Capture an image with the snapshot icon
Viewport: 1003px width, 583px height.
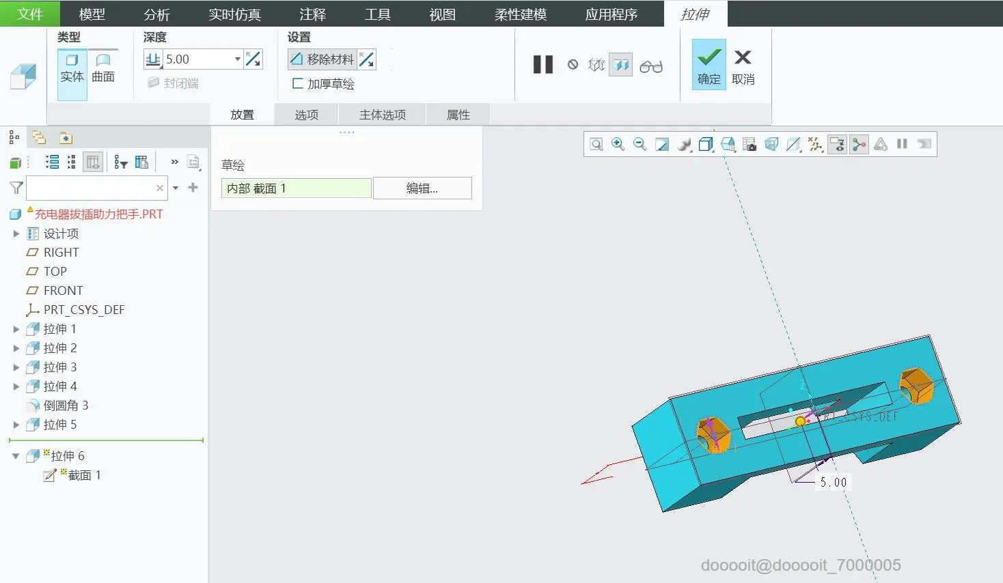tap(749, 144)
